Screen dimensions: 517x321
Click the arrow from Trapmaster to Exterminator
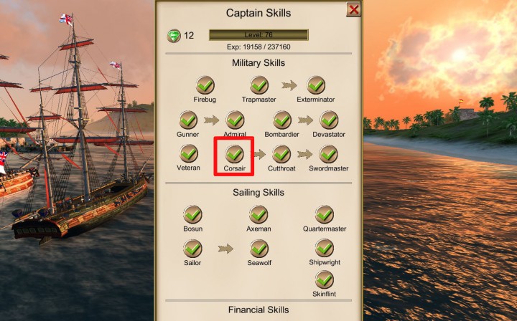[289, 85]
